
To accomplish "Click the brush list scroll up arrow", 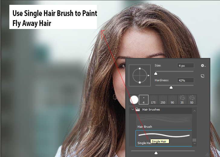I will point(194,111).
